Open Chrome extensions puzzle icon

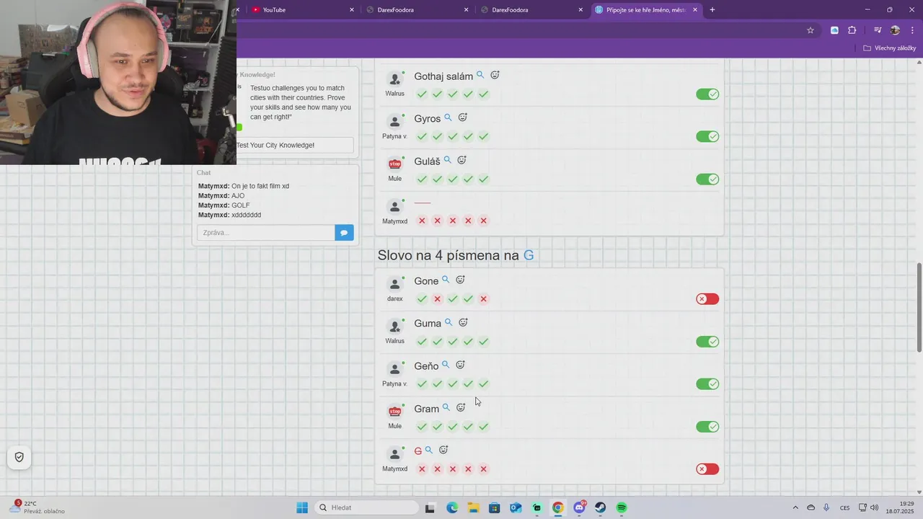click(x=852, y=30)
